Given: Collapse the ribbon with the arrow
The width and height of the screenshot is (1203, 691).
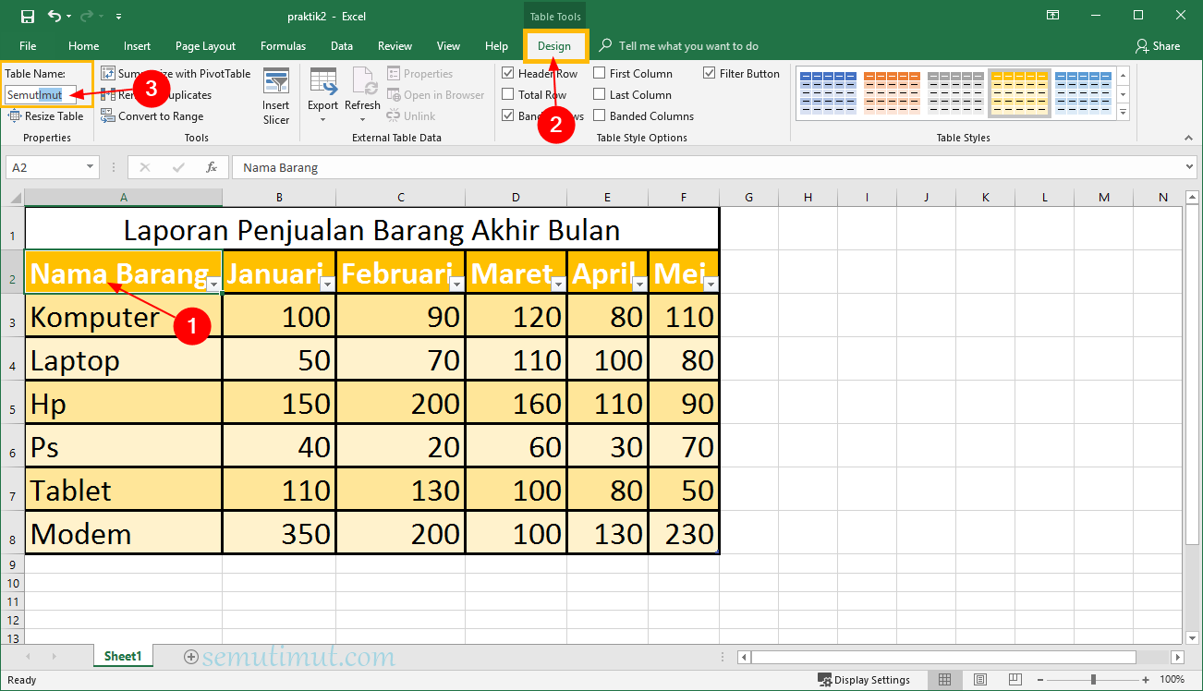Looking at the screenshot, I should pyautogui.click(x=1186, y=138).
